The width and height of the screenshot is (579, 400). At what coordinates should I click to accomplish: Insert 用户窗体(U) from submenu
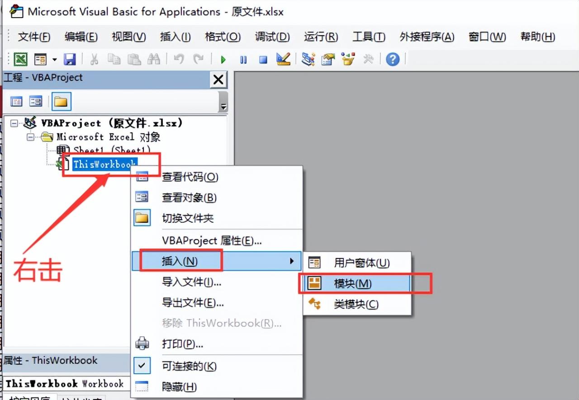357,263
